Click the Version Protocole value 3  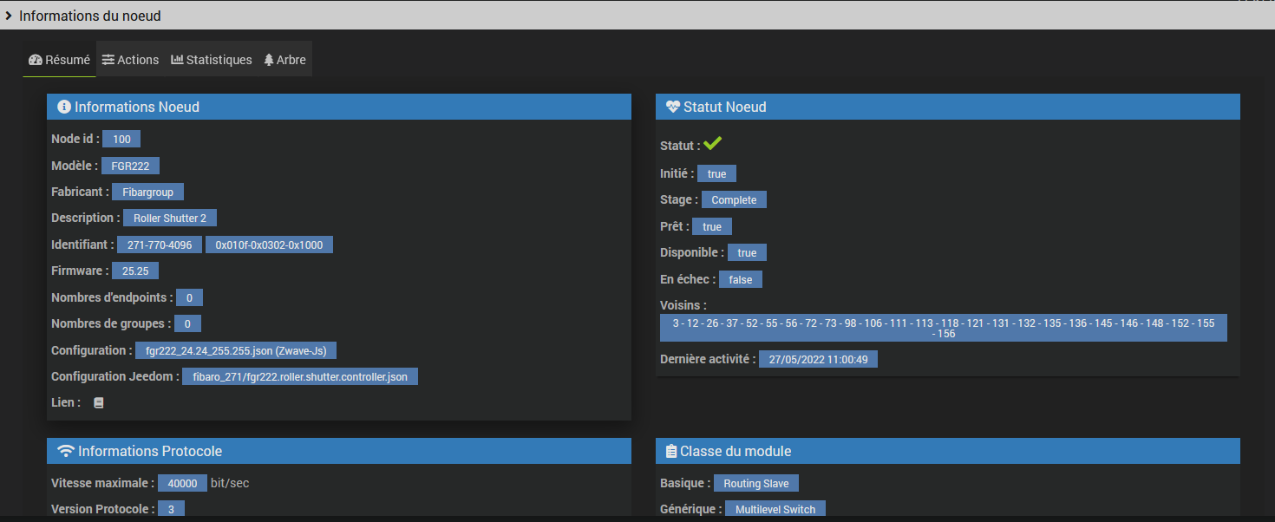coord(171,510)
